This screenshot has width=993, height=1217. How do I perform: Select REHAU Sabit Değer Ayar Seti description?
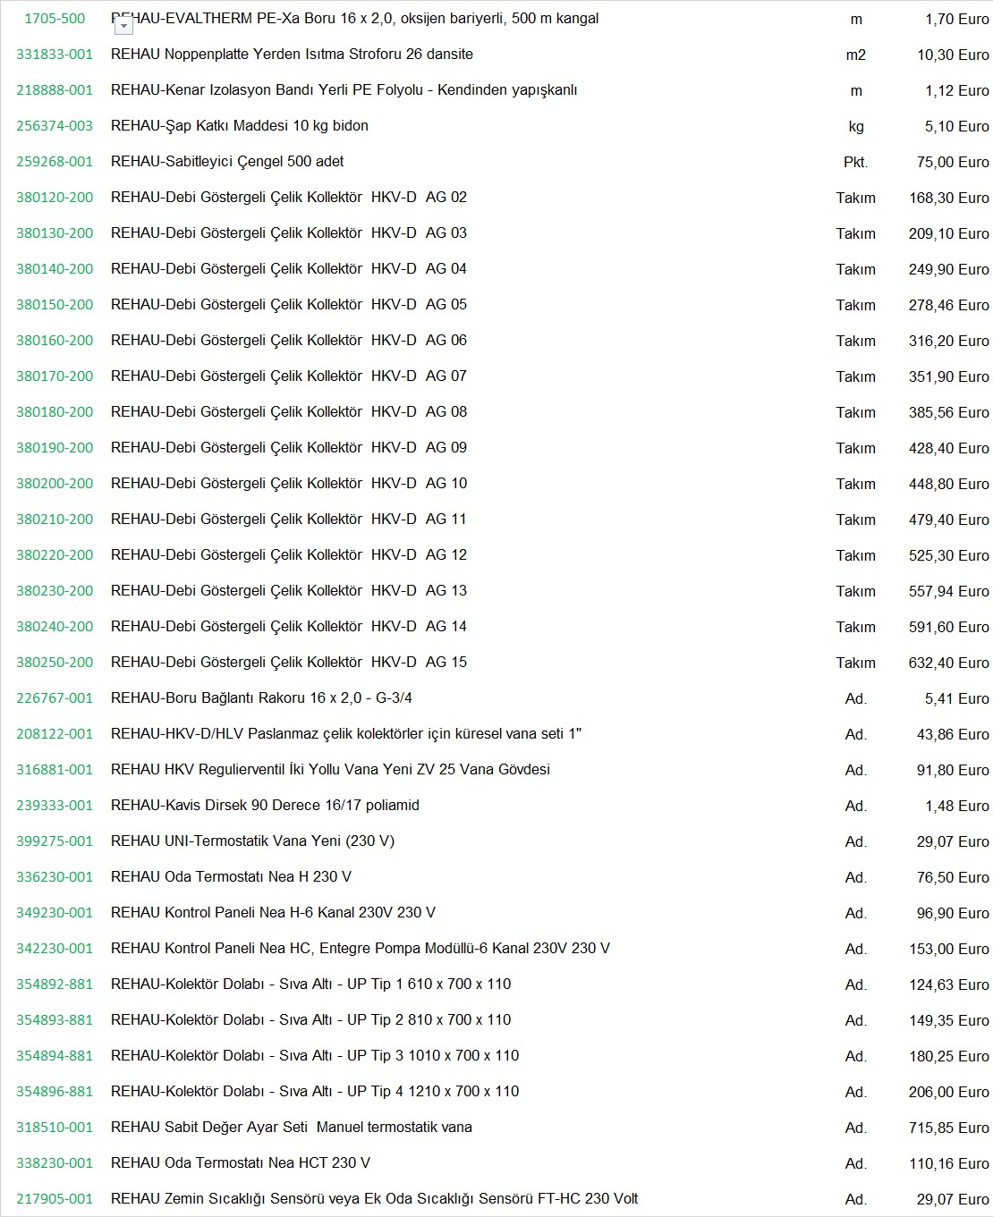point(292,1128)
